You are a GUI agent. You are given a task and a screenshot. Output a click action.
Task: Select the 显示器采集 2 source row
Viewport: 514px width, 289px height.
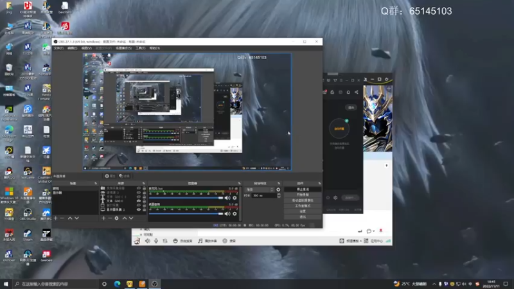[123, 209]
